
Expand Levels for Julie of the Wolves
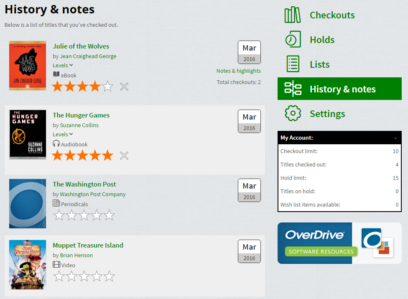coord(63,65)
